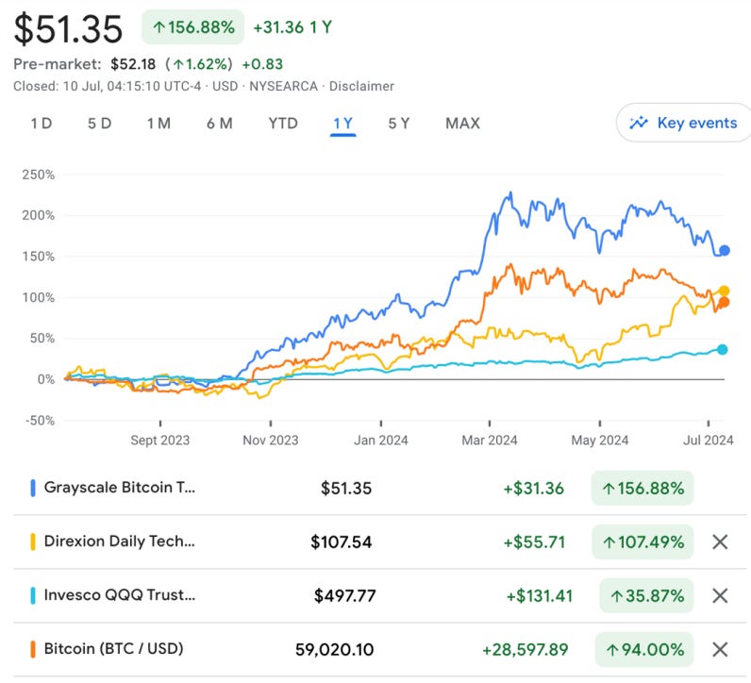Open Key events sparkle chart icon

[x=639, y=123]
